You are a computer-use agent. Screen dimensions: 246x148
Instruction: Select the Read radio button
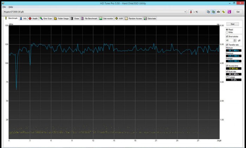click(x=227, y=29)
